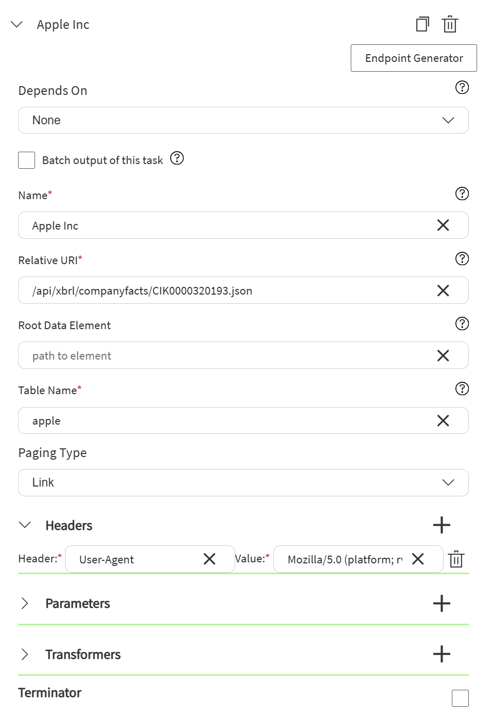The height and width of the screenshot is (713, 490).
Task: Clear the Name field text
Action: [443, 225]
